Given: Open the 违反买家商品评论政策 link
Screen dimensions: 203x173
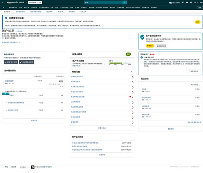Looking at the screenshot, I should 78,112.
